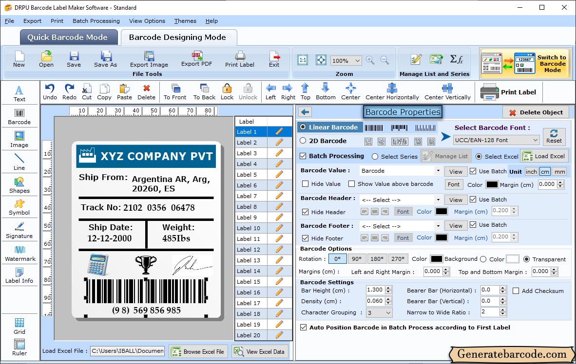
Task: Click Export PDF icon
Action: pos(196,59)
